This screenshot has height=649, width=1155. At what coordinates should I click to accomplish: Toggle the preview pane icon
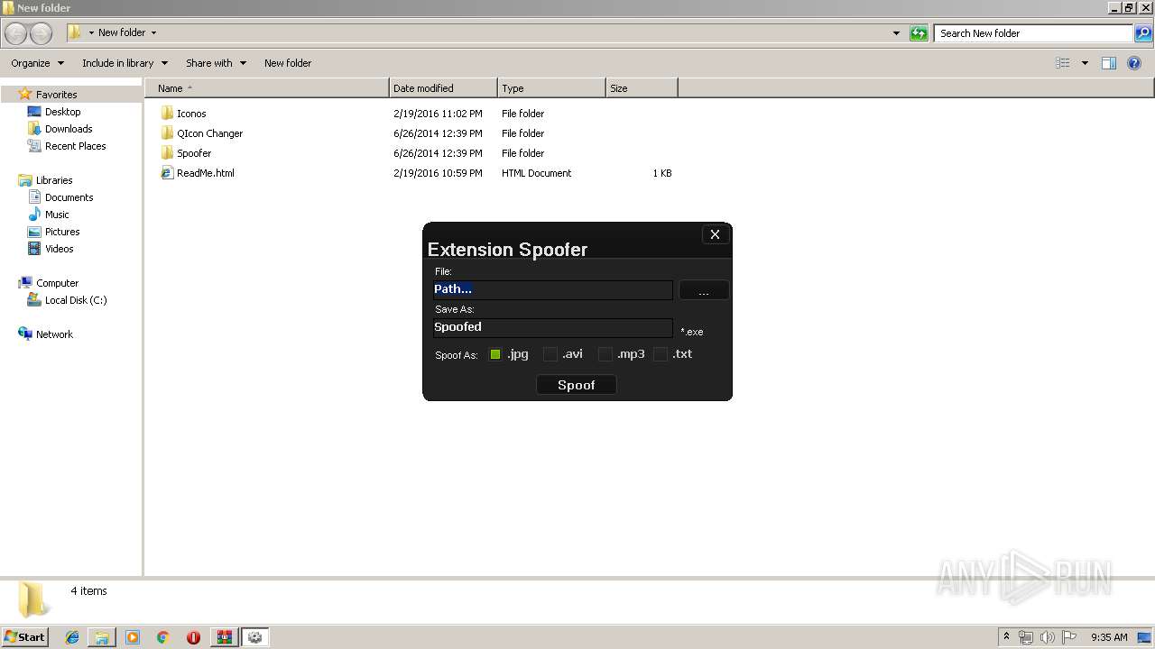(1109, 63)
